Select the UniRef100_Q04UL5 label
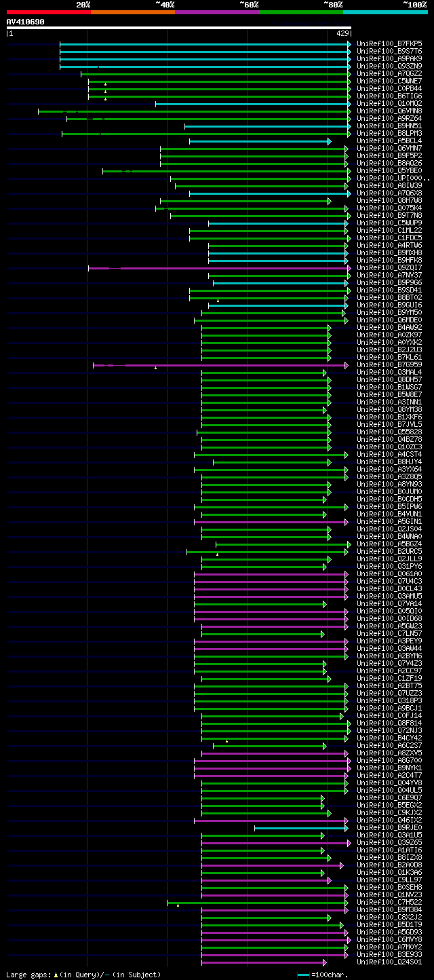The width and height of the screenshot is (434, 980). (389, 791)
